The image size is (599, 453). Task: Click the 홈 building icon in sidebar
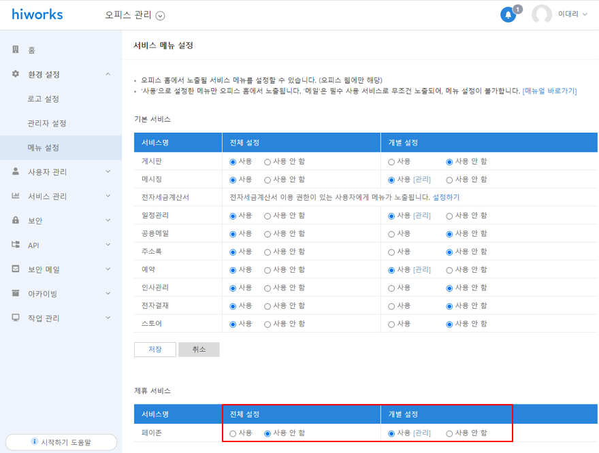pyautogui.click(x=16, y=49)
